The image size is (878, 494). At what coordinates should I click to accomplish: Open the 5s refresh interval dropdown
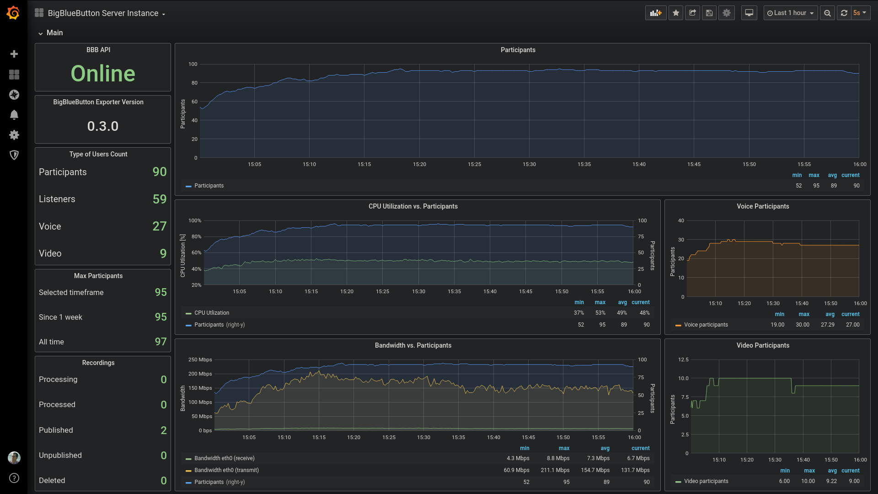(860, 13)
